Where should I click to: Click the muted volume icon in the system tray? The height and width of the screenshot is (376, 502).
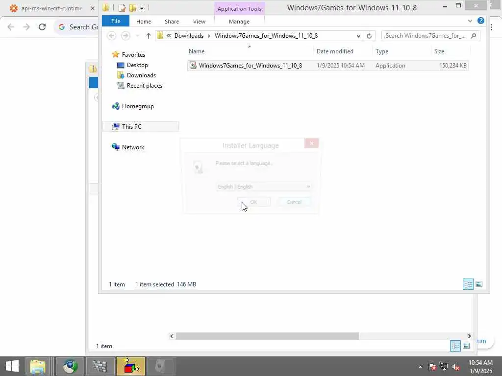click(x=456, y=367)
